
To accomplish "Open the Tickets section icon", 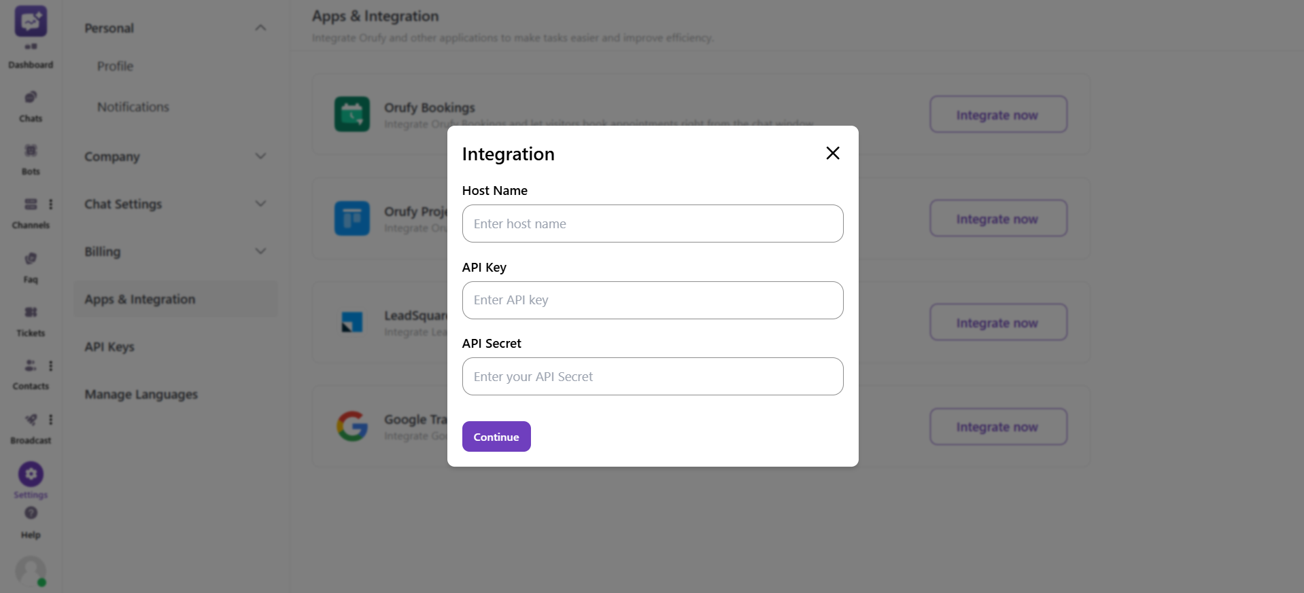I will (x=31, y=312).
